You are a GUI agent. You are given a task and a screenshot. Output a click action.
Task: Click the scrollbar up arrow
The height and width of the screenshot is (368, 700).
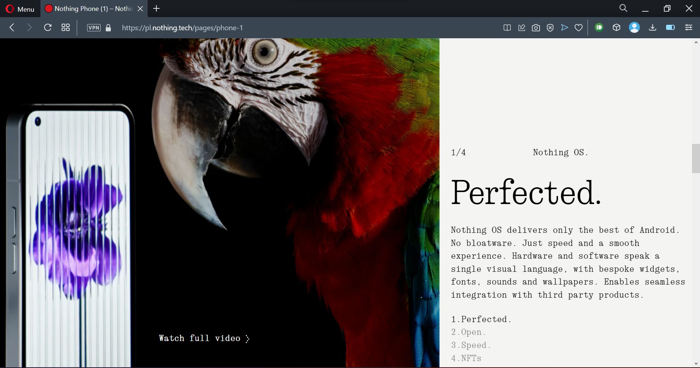pos(696,43)
